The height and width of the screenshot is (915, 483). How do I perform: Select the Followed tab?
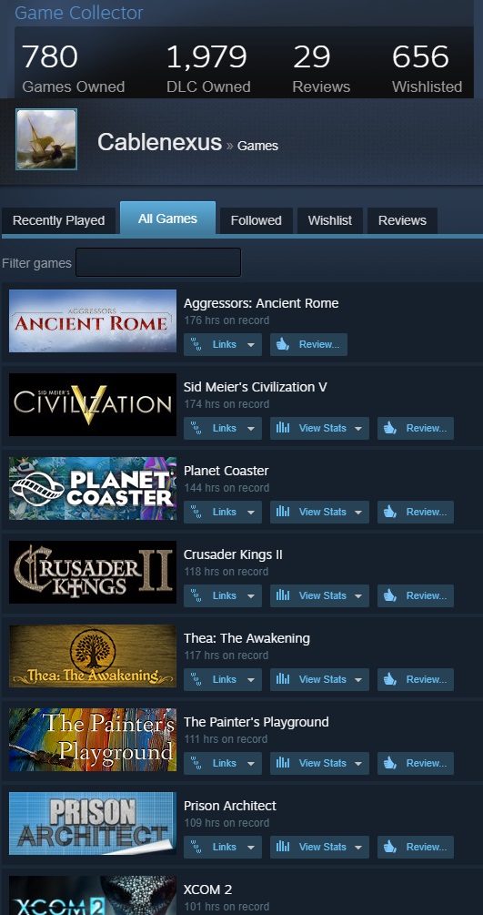coord(257,220)
